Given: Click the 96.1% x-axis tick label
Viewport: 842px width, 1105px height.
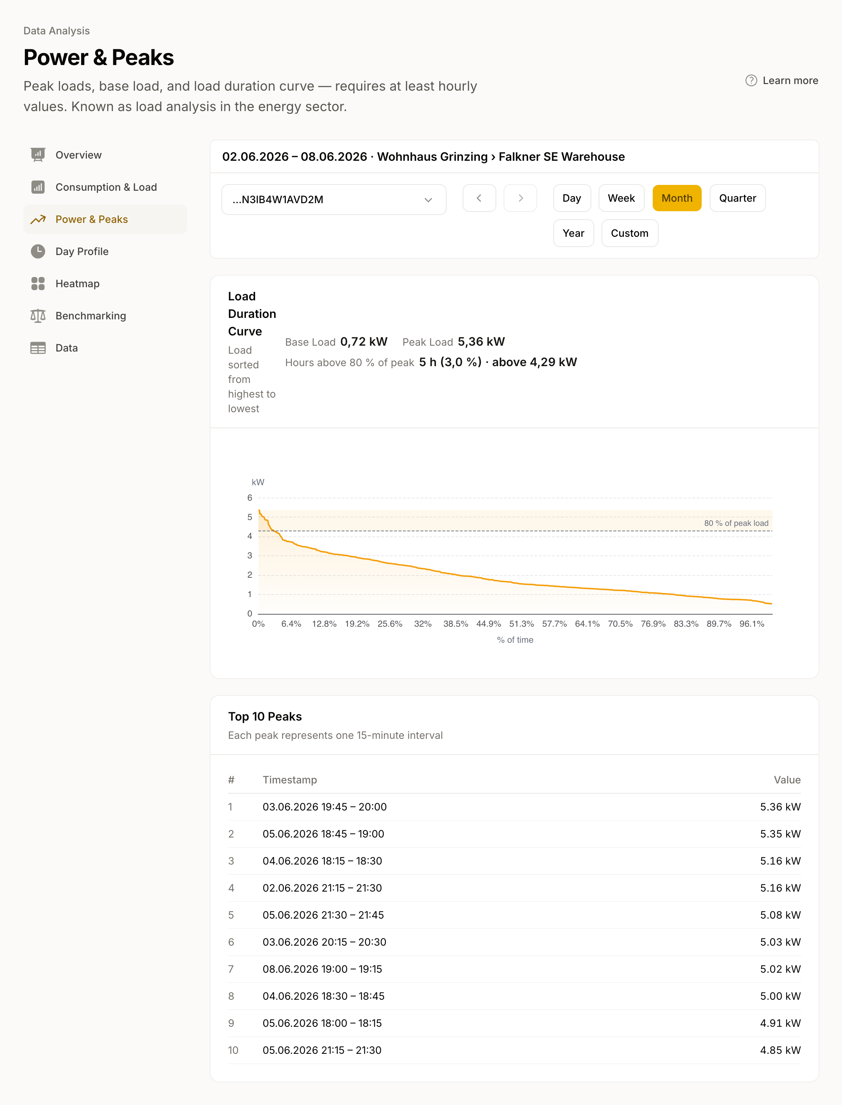Looking at the screenshot, I should click(752, 624).
